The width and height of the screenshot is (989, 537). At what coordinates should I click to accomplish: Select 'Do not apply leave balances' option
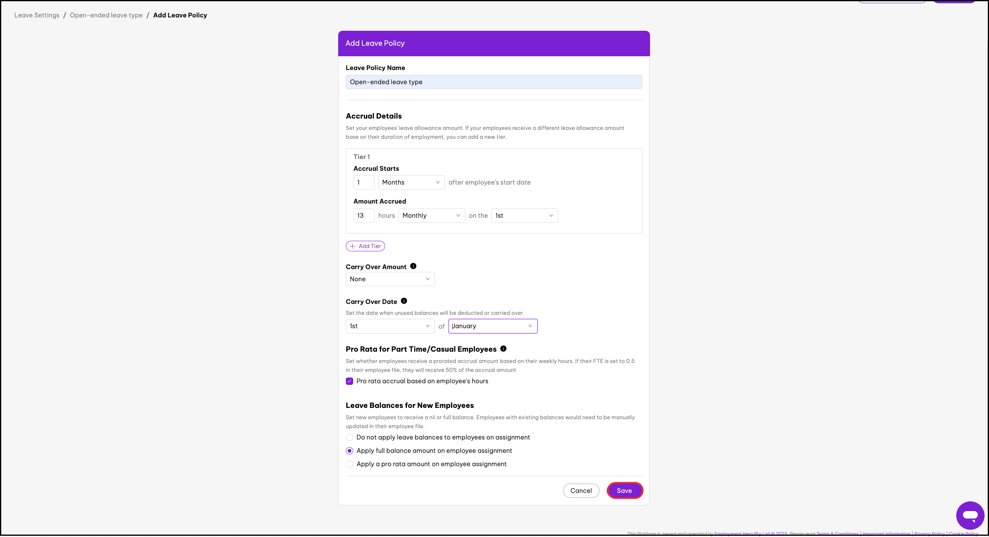(349, 437)
